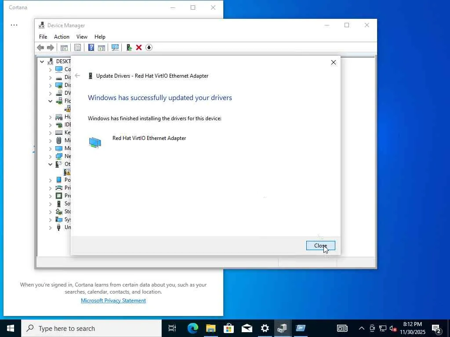450x337 pixels.
Task: Select the DESKTOP computer root icon
Action: click(x=51, y=61)
